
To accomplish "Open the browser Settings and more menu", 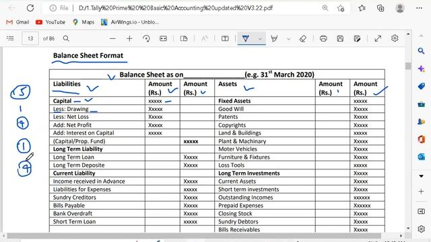I will pos(419,8).
